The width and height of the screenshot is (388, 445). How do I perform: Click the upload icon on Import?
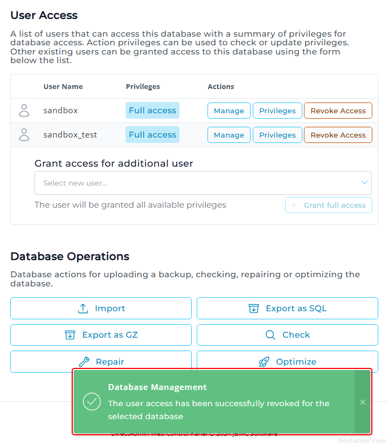83,309
